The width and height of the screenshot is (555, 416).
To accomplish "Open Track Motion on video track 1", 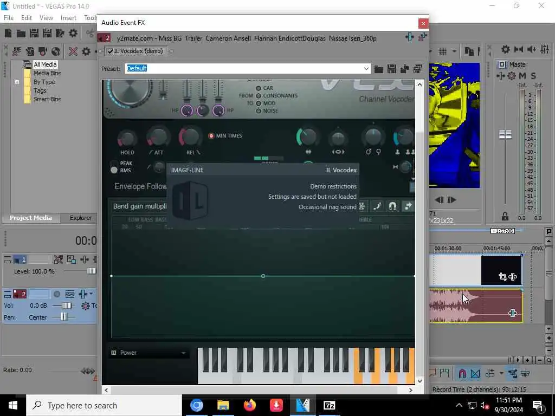I will point(71,259).
